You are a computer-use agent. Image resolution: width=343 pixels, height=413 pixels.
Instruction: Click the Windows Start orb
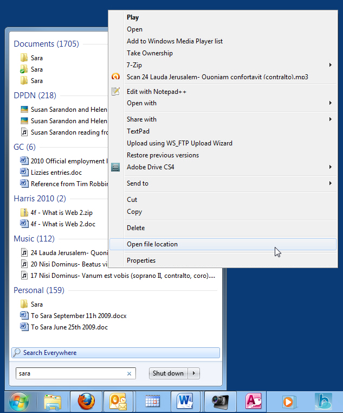point(18,402)
